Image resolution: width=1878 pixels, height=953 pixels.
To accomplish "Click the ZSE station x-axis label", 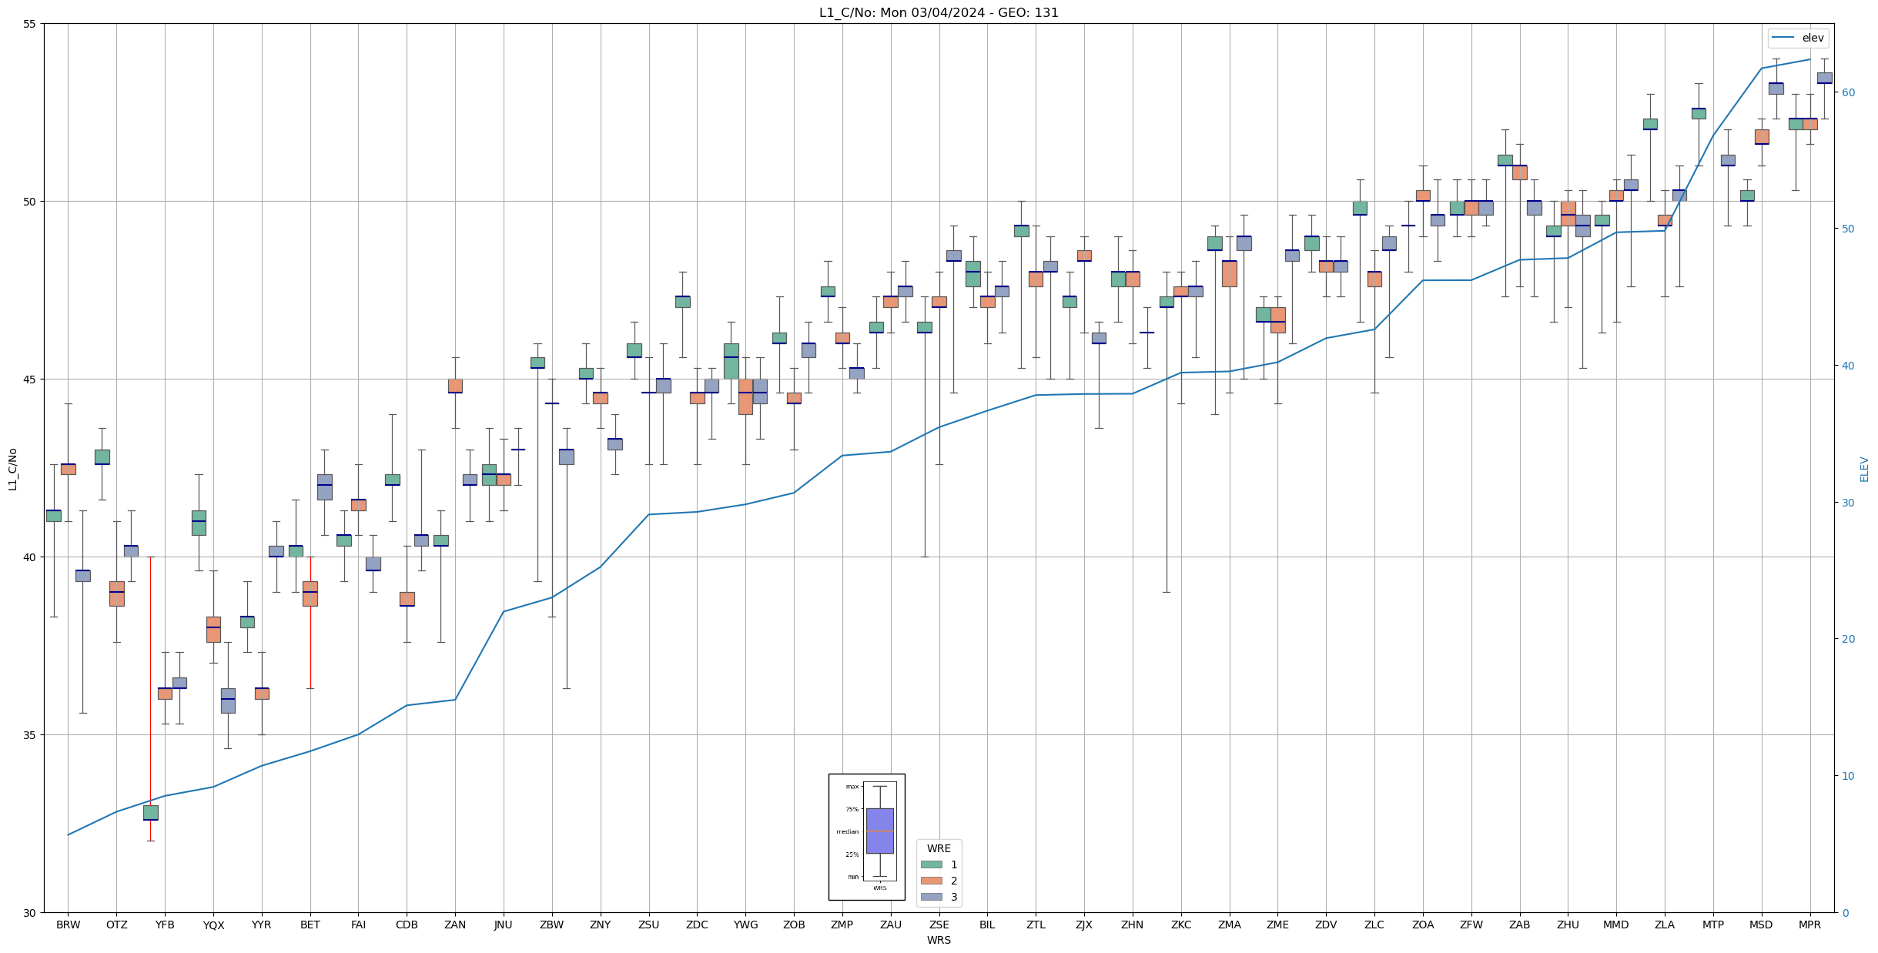I will 939,925.
